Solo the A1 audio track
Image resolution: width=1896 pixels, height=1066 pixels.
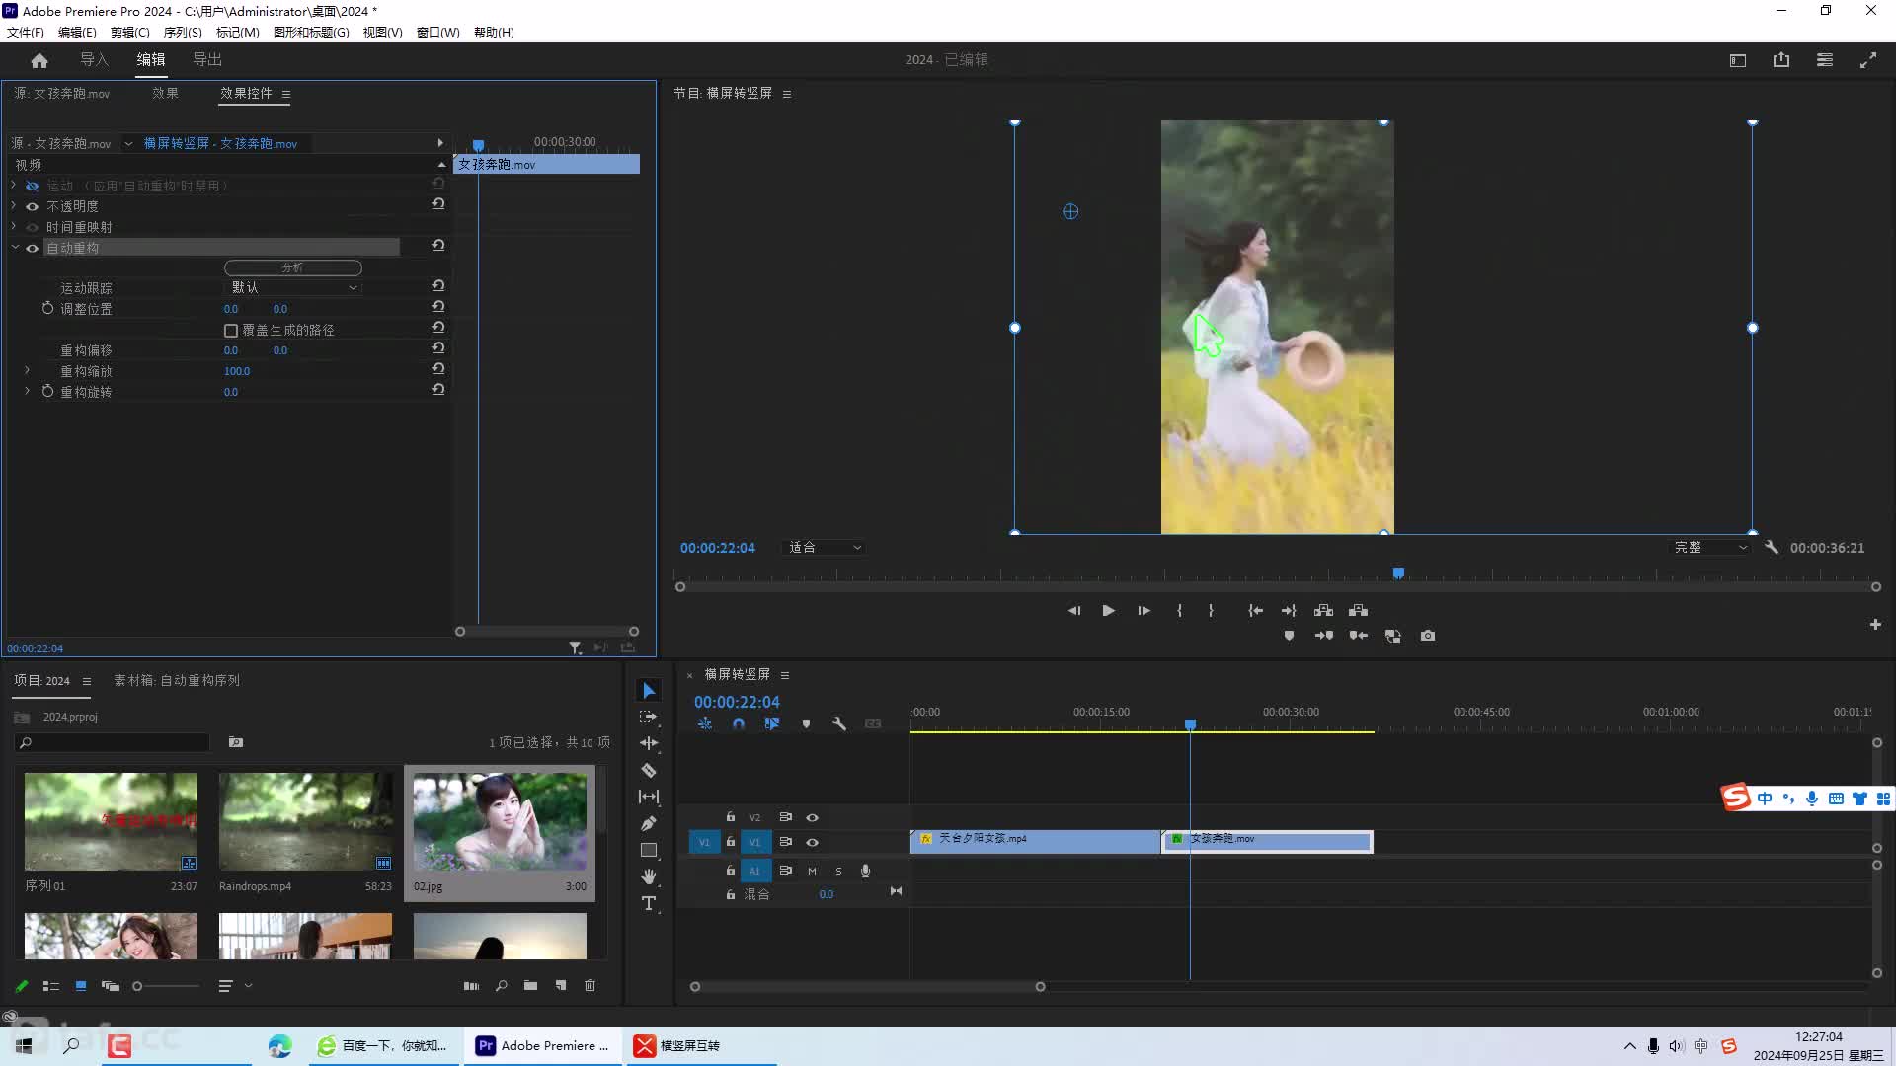point(838,871)
